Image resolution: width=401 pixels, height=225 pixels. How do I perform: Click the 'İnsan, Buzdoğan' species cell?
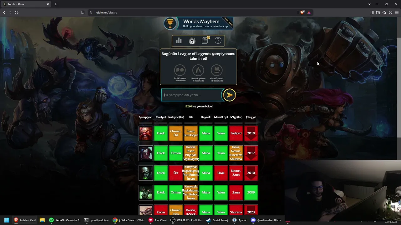191,133
